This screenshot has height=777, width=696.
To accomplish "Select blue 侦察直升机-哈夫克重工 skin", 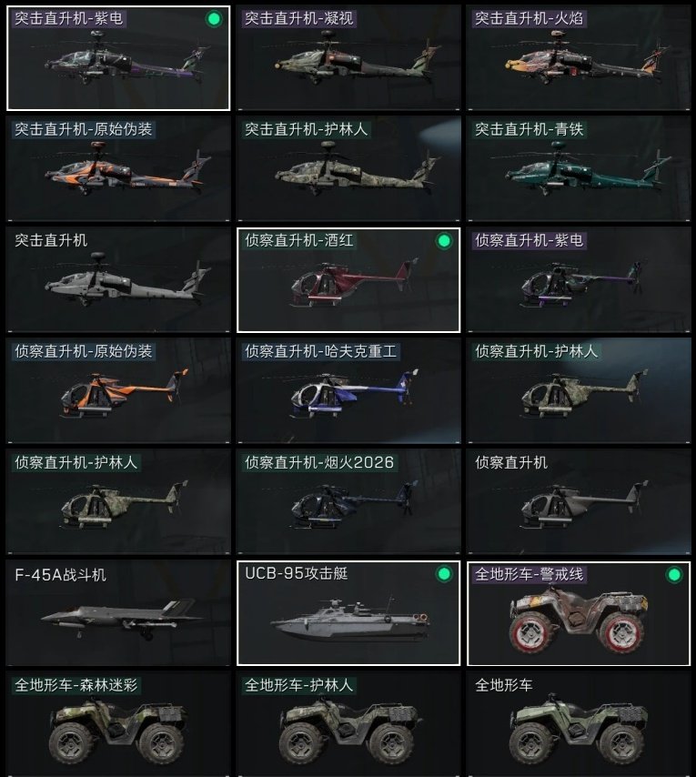I will tap(348, 391).
